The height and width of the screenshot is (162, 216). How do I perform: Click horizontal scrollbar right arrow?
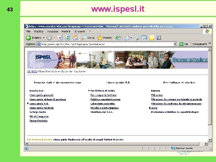(x=206, y=144)
